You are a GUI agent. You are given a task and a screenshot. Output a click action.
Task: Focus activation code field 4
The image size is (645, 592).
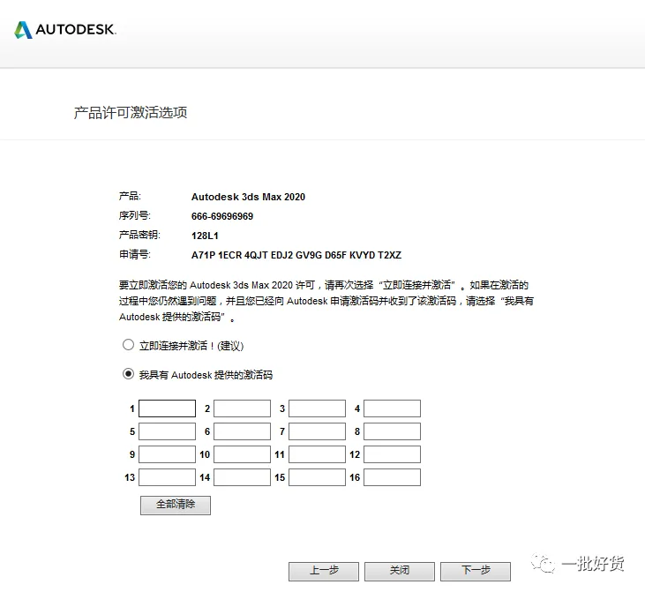point(392,408)
